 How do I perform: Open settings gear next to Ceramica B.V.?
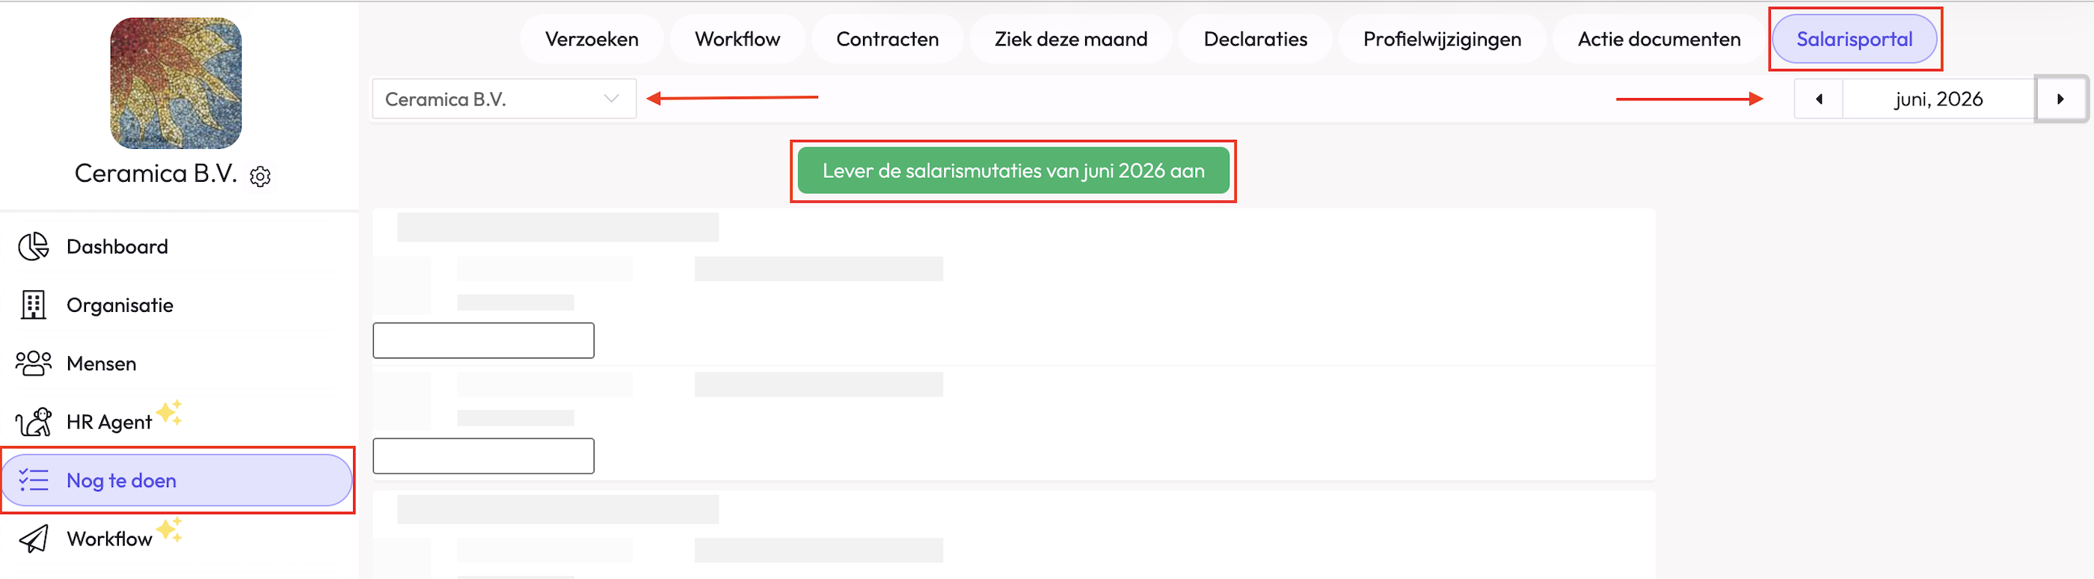pos(260,177)
